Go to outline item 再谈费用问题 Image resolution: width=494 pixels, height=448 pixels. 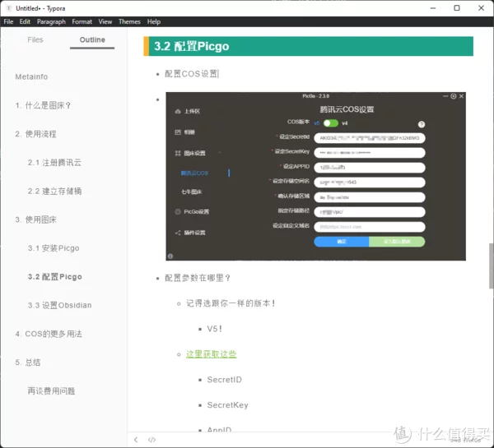click(51, 391)
